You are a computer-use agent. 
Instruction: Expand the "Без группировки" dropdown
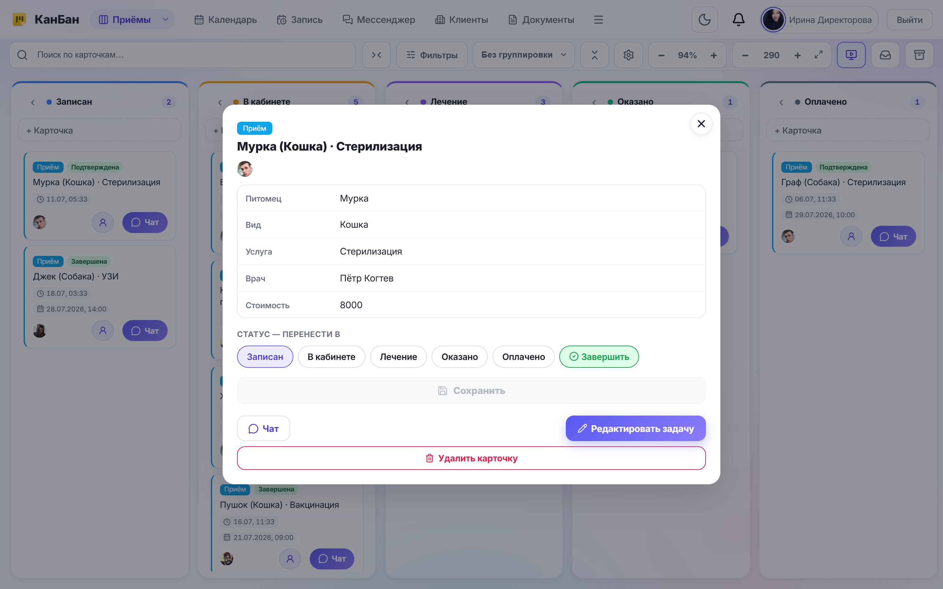pos(524,55)
